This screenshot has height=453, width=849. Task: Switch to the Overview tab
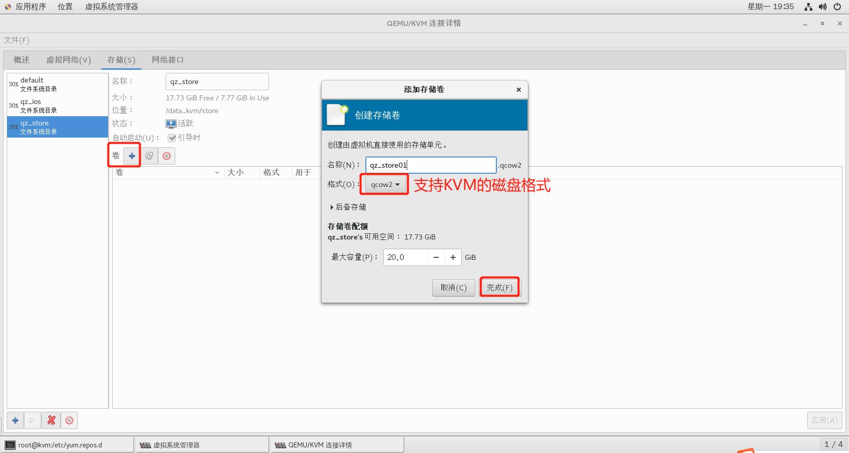(x=21, y=60)
